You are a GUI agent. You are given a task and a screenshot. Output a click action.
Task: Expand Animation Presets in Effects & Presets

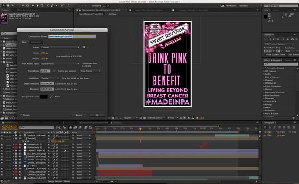(x=264, y=68)
